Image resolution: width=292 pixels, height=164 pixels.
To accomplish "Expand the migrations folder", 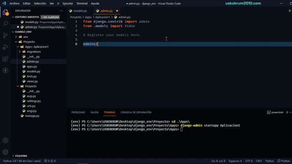I will pyautogui.click(x=33, y=51).
